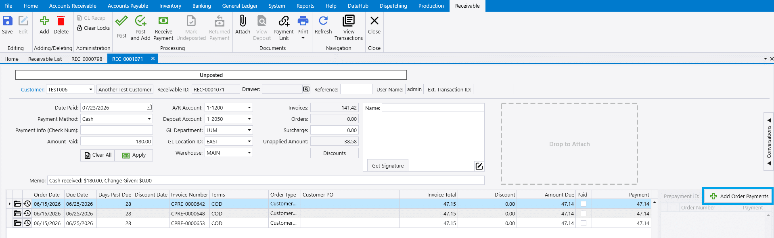The image size is (774, 238).
Task: Click the red Delete icon
Action: pyautogui.click(x=61, y=21)
